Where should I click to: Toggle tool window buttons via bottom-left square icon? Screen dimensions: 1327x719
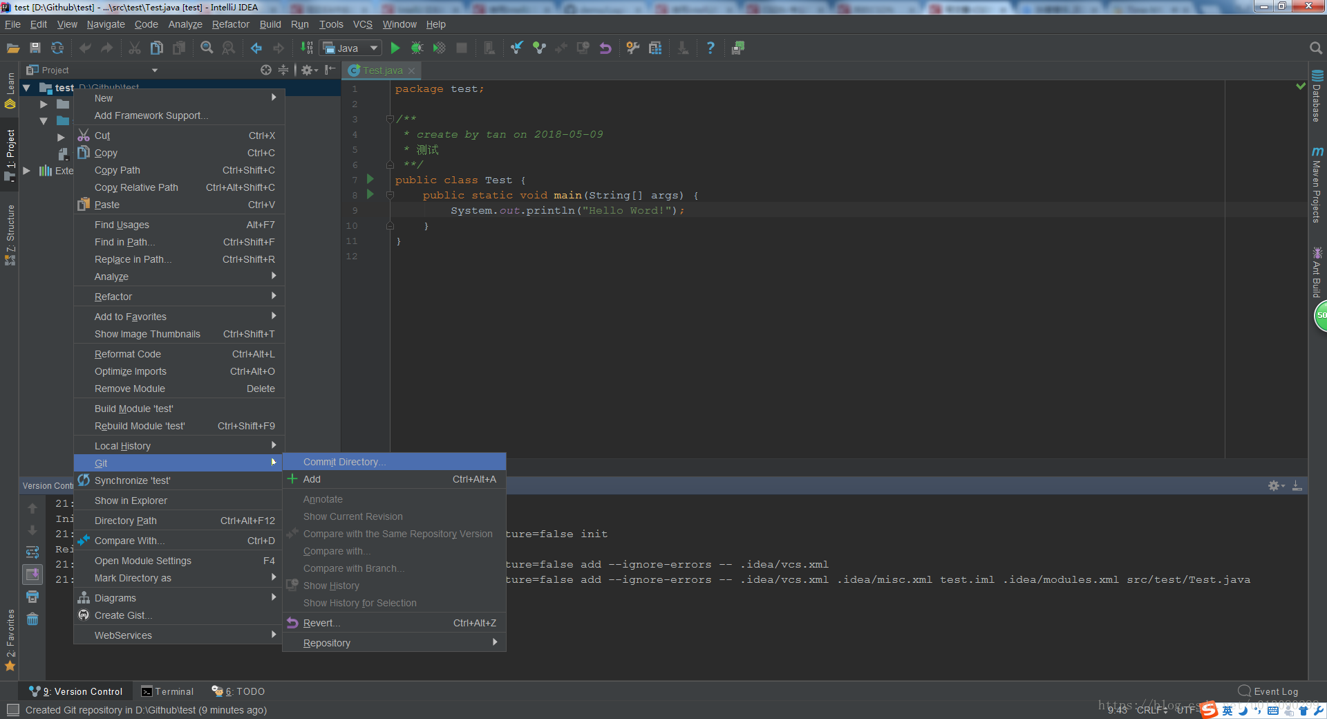[12, 710]
